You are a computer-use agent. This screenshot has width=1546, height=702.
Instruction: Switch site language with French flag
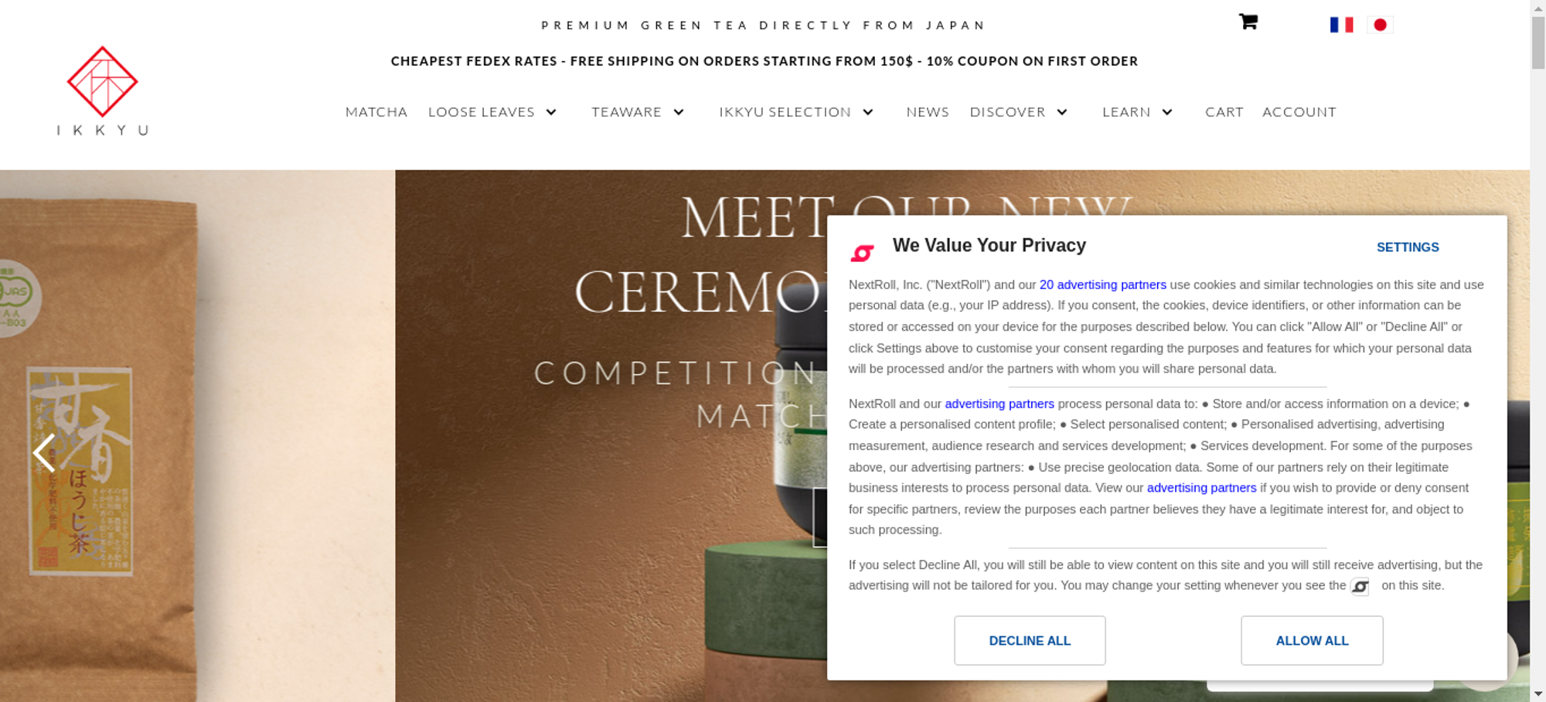point(1341,25)
